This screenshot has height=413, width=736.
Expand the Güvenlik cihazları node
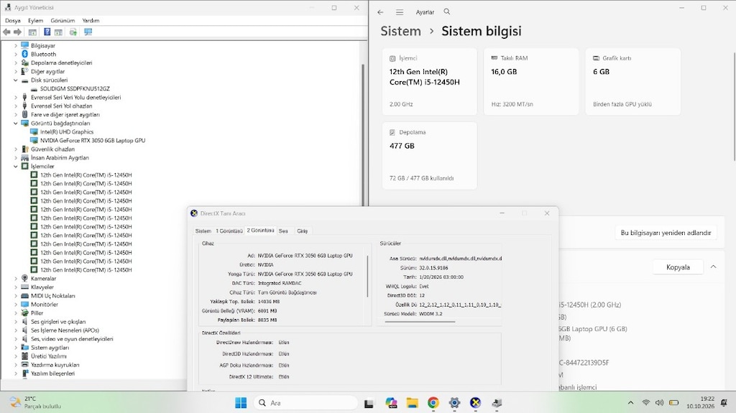[x=16, y=149]
